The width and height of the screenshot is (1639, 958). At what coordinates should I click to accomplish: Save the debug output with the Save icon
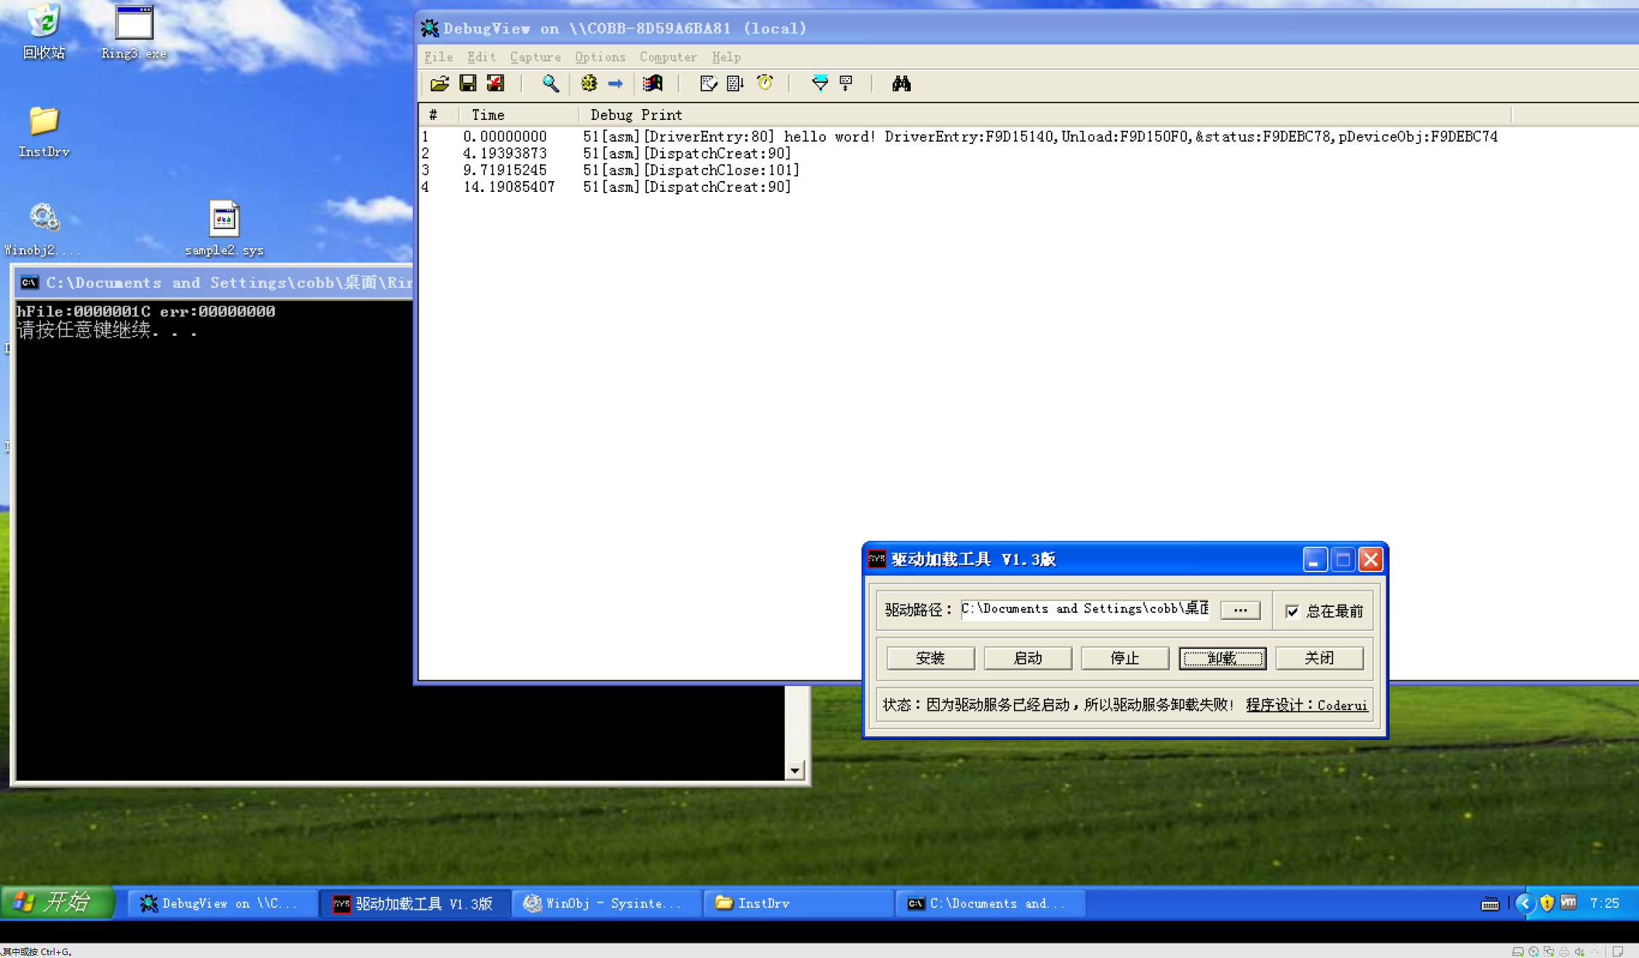pyautogui.click(x=468, y=84)
